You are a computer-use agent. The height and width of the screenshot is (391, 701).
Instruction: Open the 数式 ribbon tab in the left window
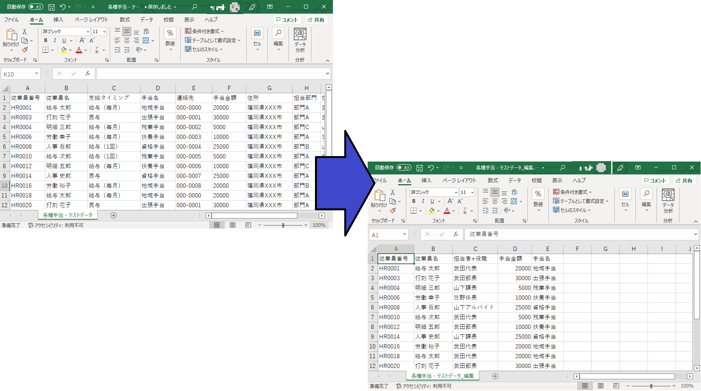point(125,20)
